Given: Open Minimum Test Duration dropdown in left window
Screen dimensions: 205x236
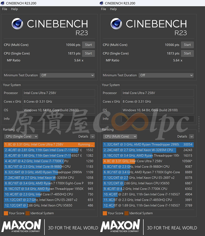Looking at the screenshot, I should [x=67, y=75].
